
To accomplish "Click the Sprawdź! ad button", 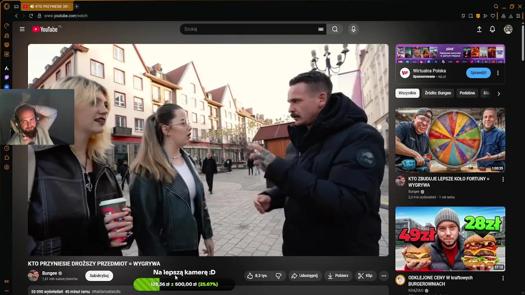I will coord(478,73).
